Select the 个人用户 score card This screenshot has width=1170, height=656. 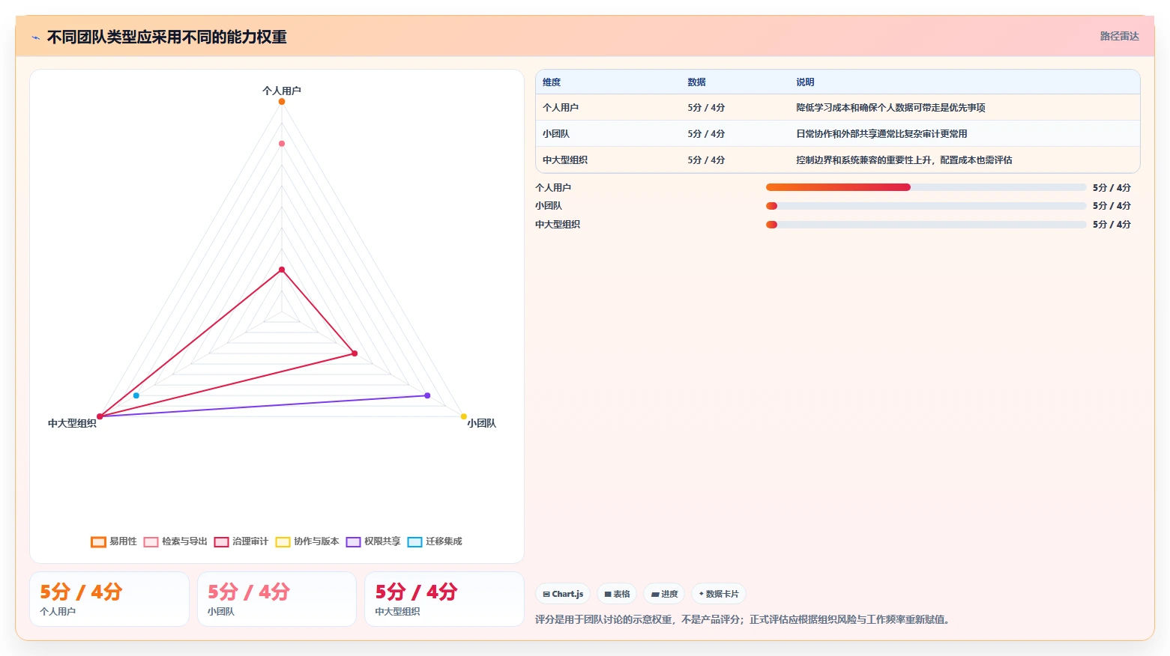109,599
